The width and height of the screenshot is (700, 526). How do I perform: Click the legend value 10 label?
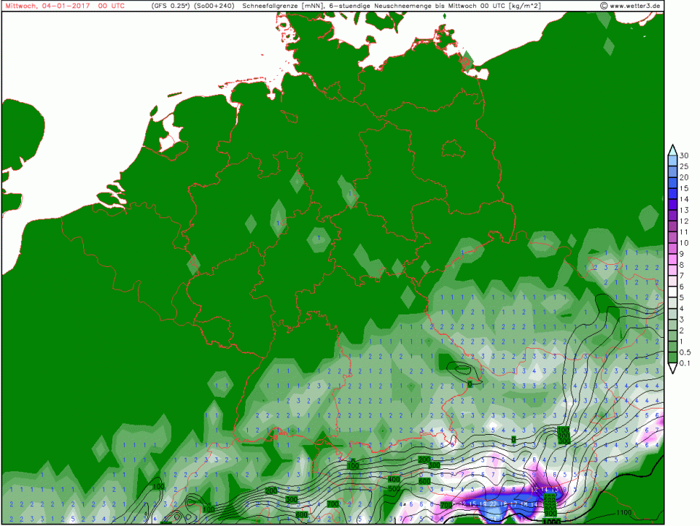tap(684, 242)
